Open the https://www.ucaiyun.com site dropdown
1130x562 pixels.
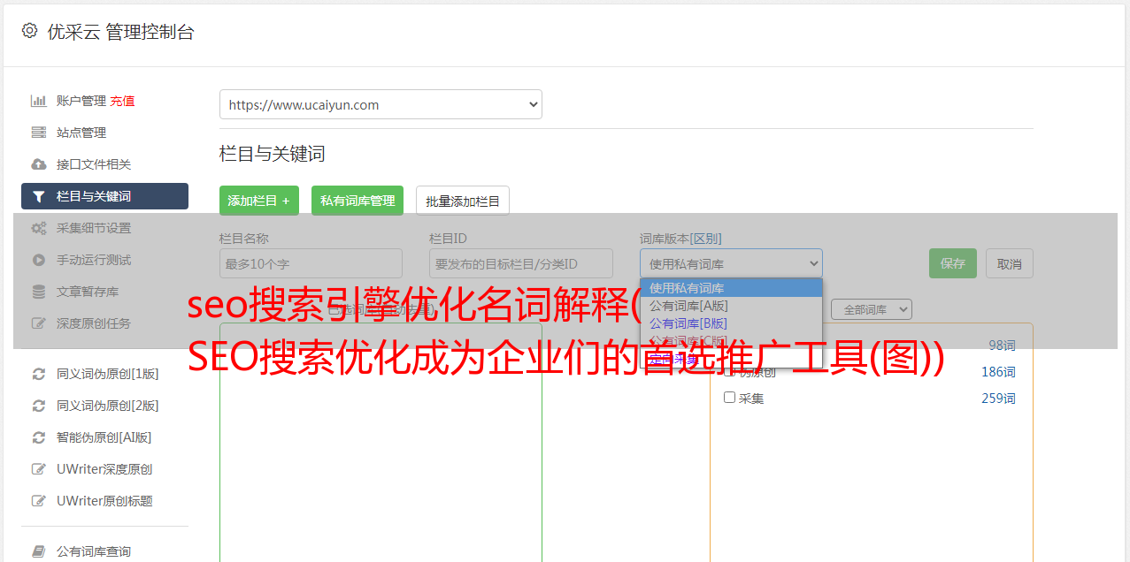pos(381,104)
